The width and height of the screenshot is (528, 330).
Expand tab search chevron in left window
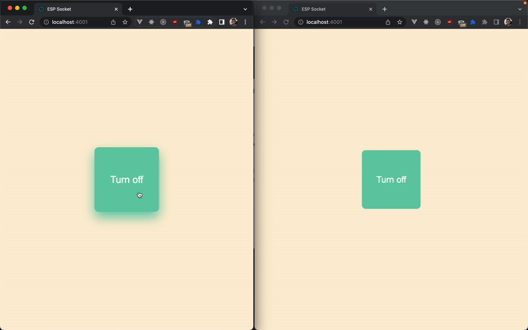245,9
